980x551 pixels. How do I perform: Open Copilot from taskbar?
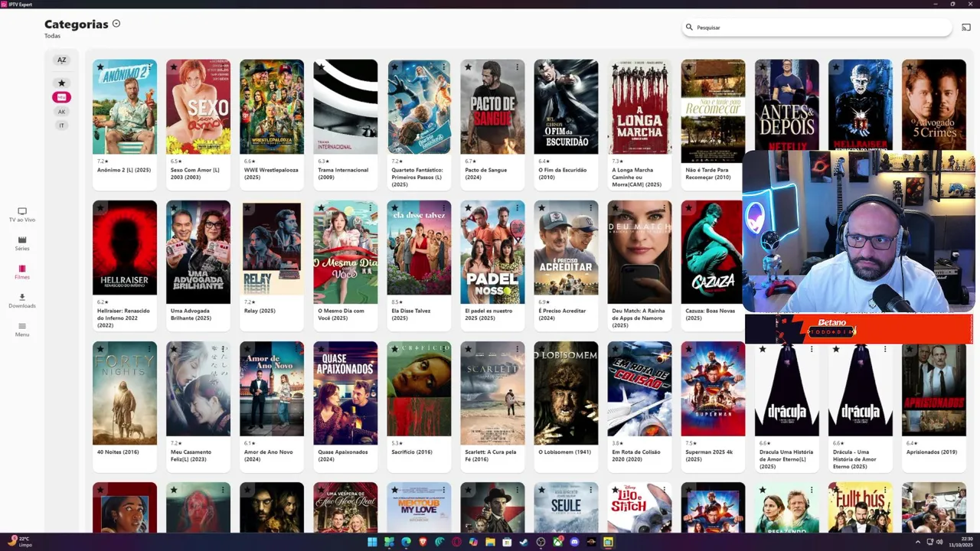[x=473, y=542]
